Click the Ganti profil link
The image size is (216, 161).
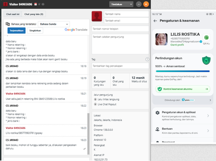177,45
